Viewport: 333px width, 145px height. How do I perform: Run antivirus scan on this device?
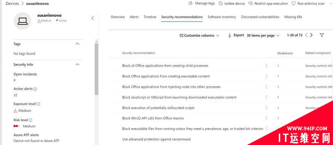pos(308,3)
